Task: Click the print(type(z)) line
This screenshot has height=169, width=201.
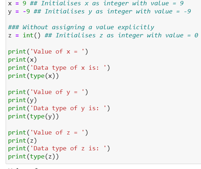Action: (33, 157)
